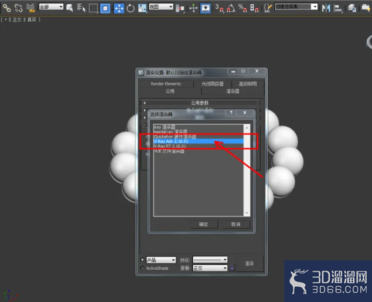The image size is (372, 302).
Task: Open the selection filter 全部 dropdown
Action: (x=51, y=6)
